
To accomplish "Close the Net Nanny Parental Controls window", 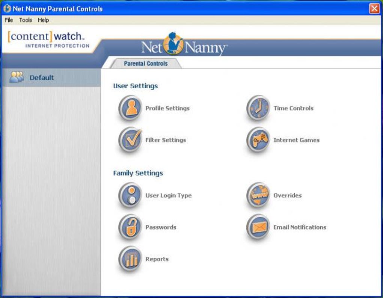I will (374, 9).
